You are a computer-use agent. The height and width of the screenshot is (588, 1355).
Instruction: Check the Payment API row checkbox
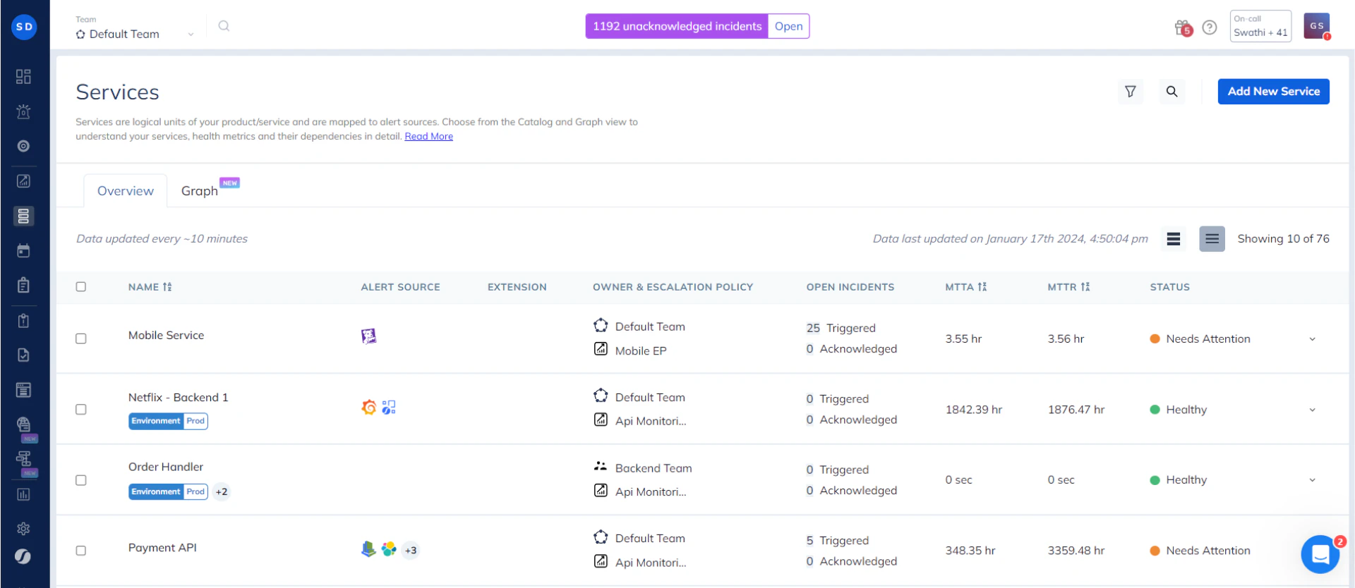[81, 551]
